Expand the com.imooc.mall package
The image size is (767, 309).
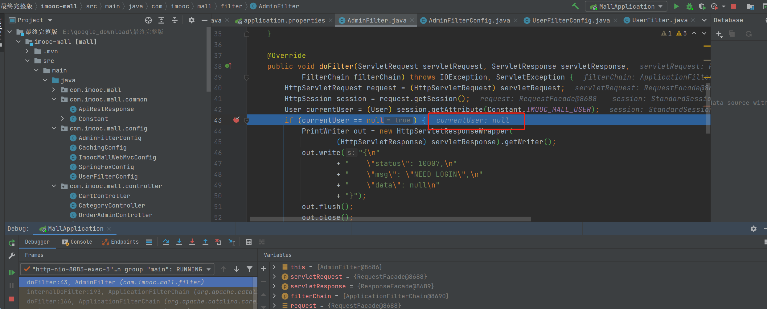point(54,90)
